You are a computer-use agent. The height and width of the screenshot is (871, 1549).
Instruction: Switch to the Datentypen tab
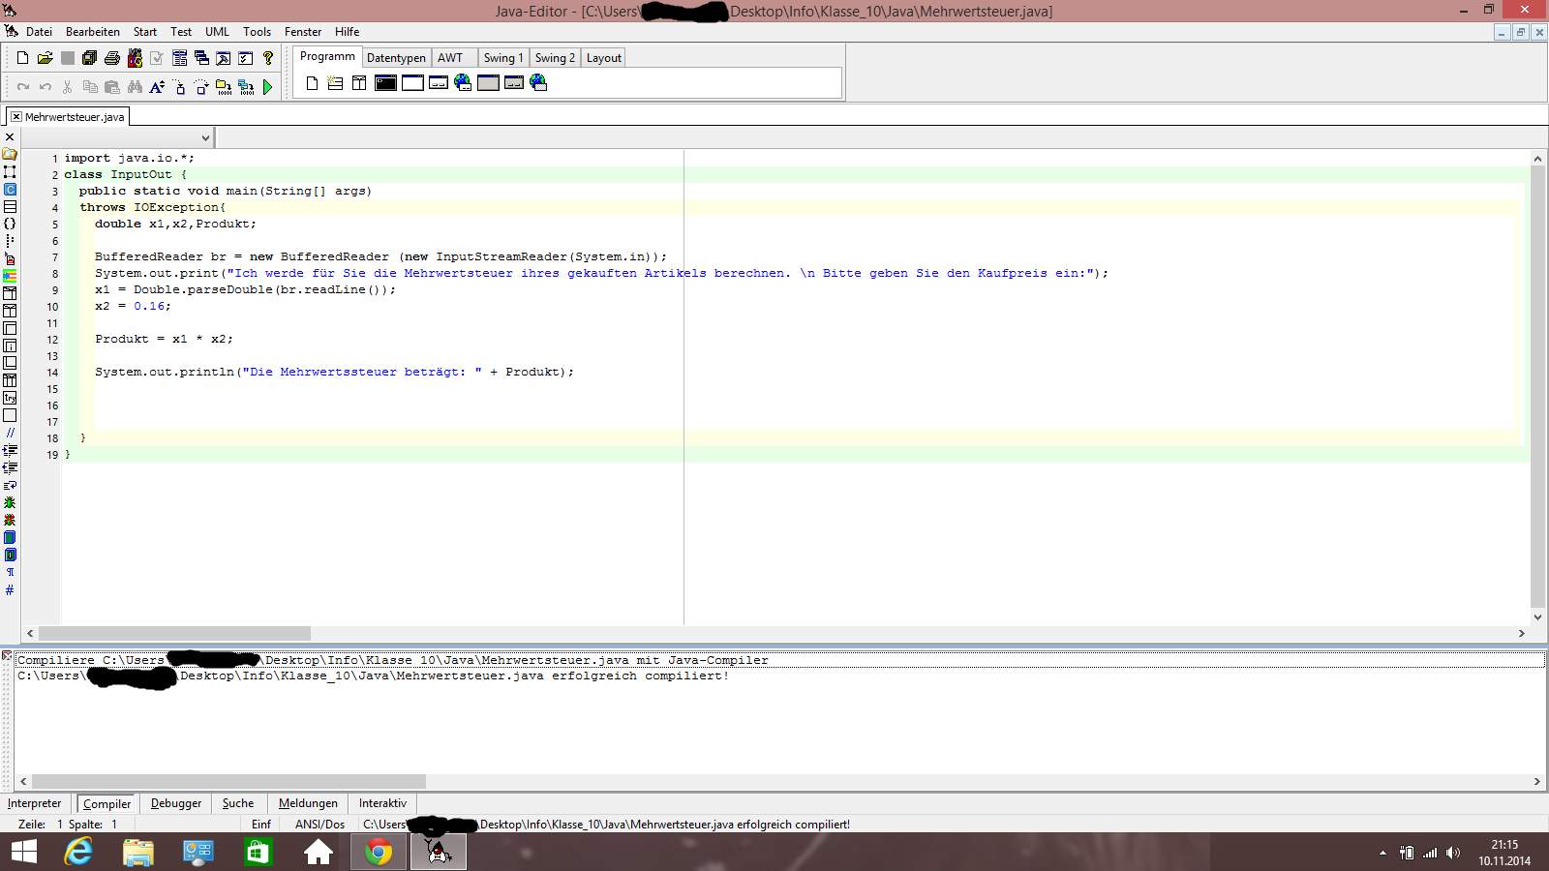pos(396,57)
